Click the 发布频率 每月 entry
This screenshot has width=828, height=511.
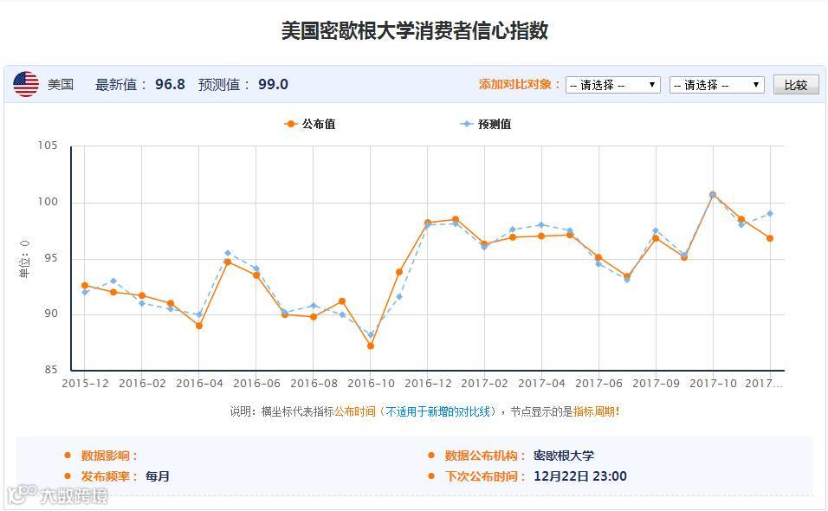125,476
